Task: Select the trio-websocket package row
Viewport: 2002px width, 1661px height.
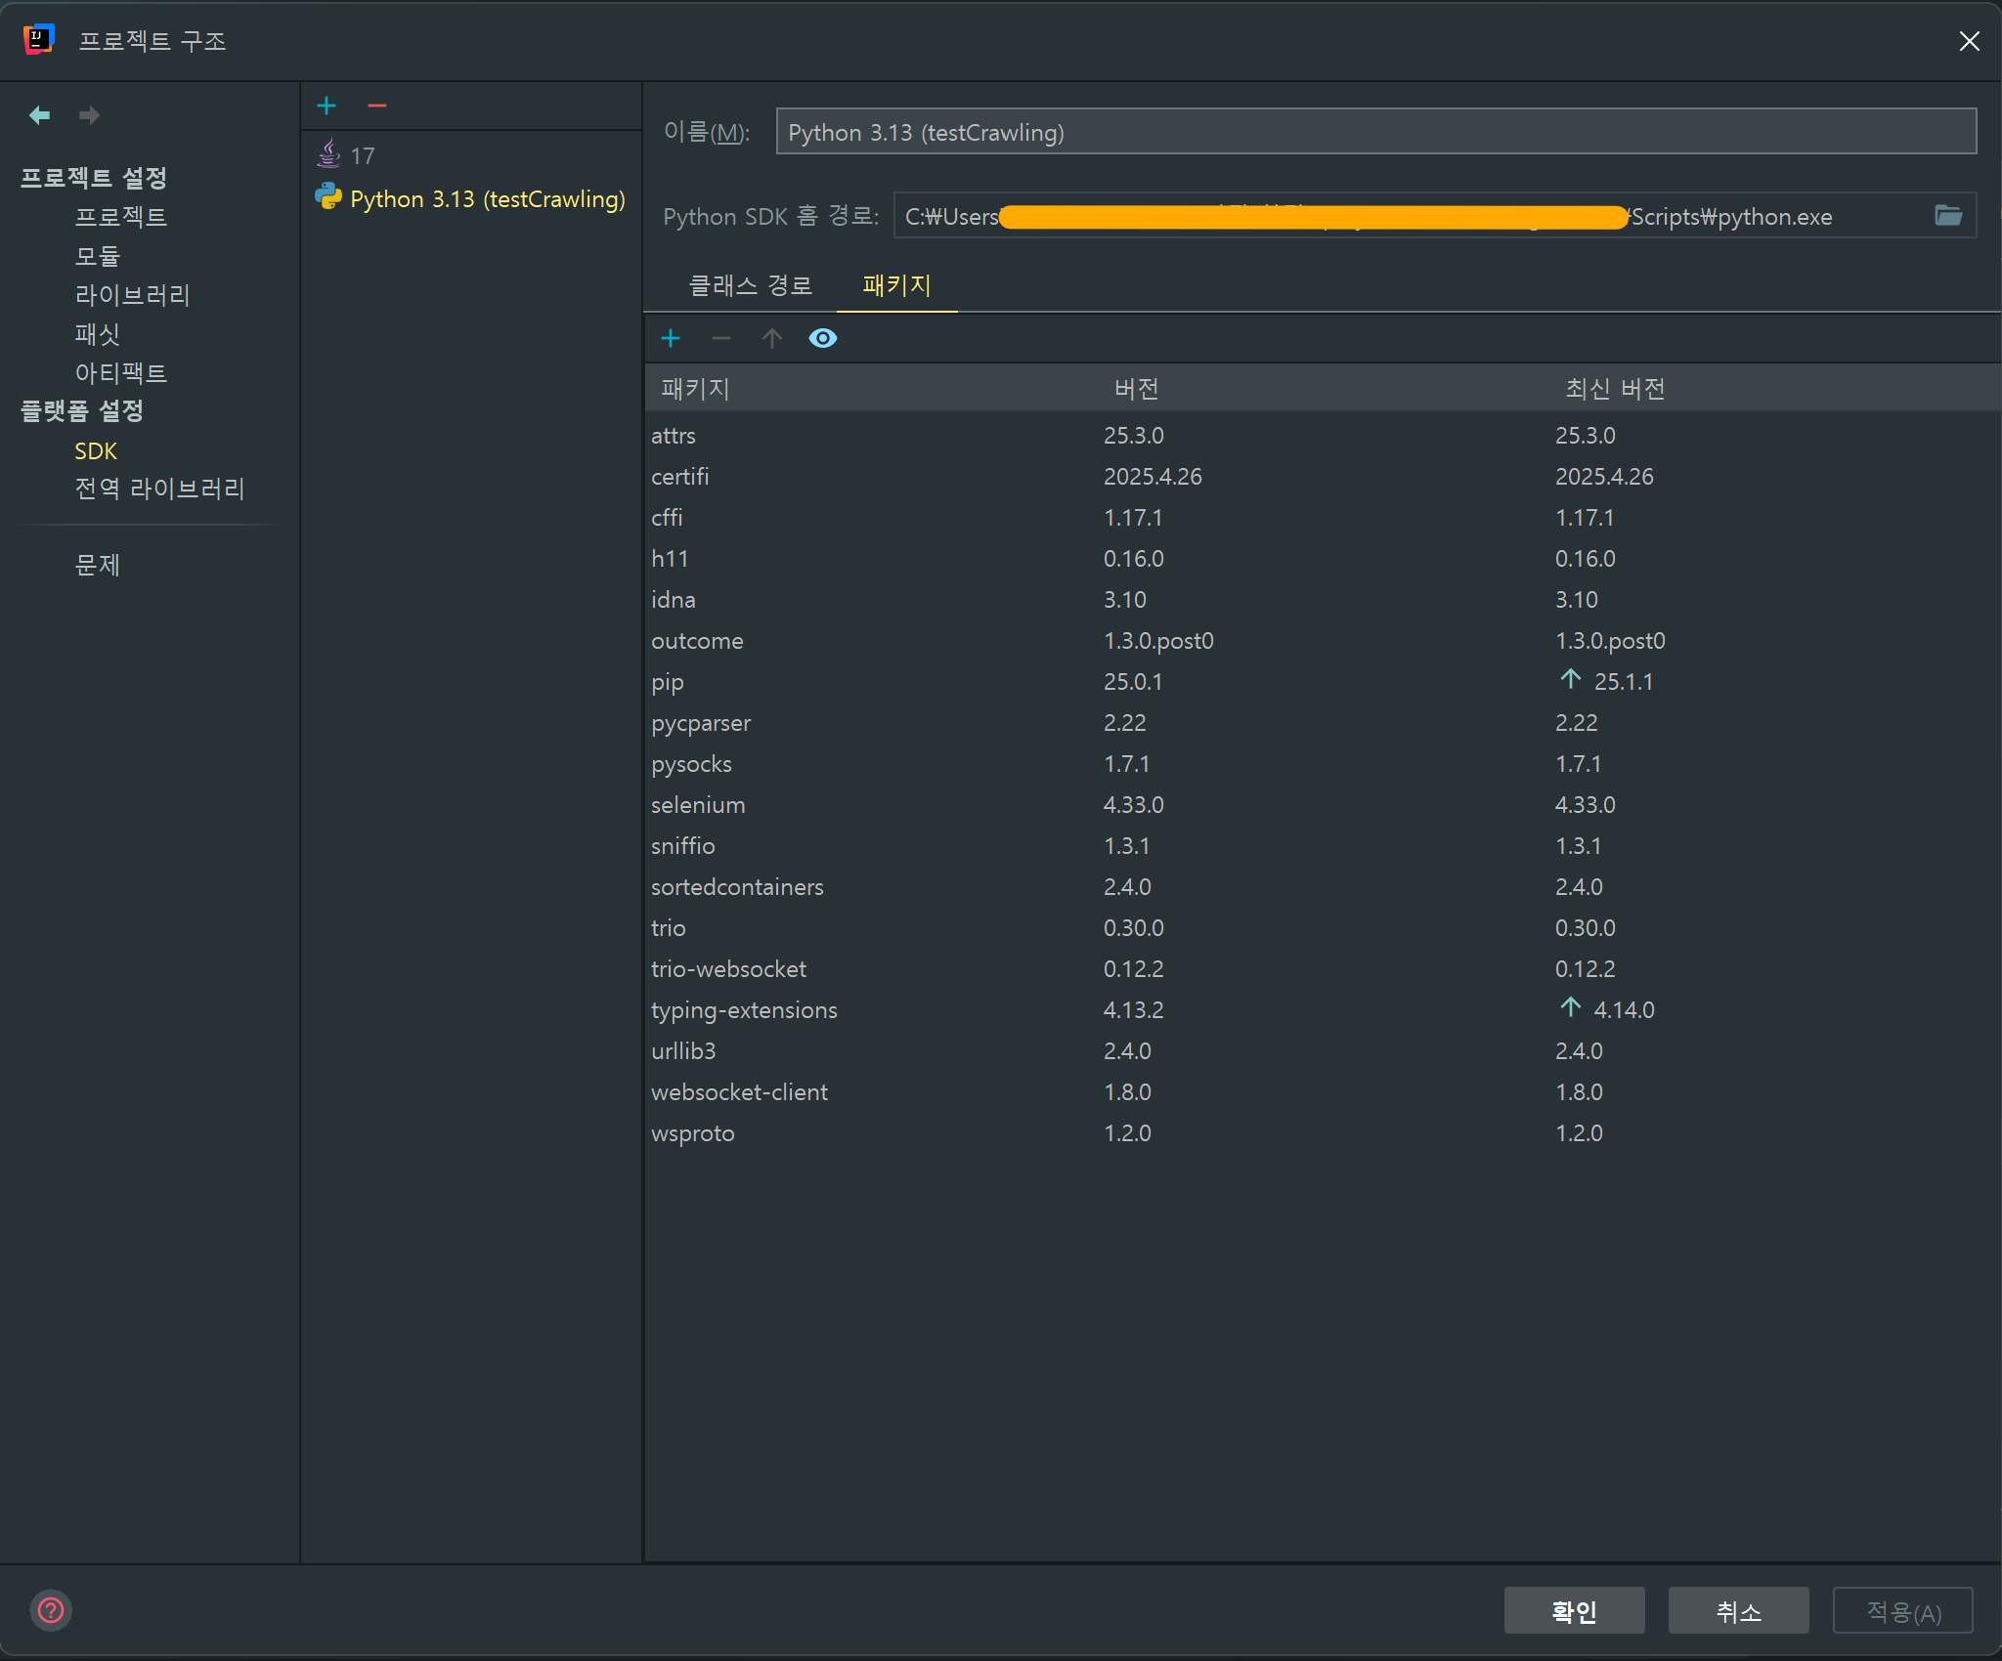Action: 1323,969
